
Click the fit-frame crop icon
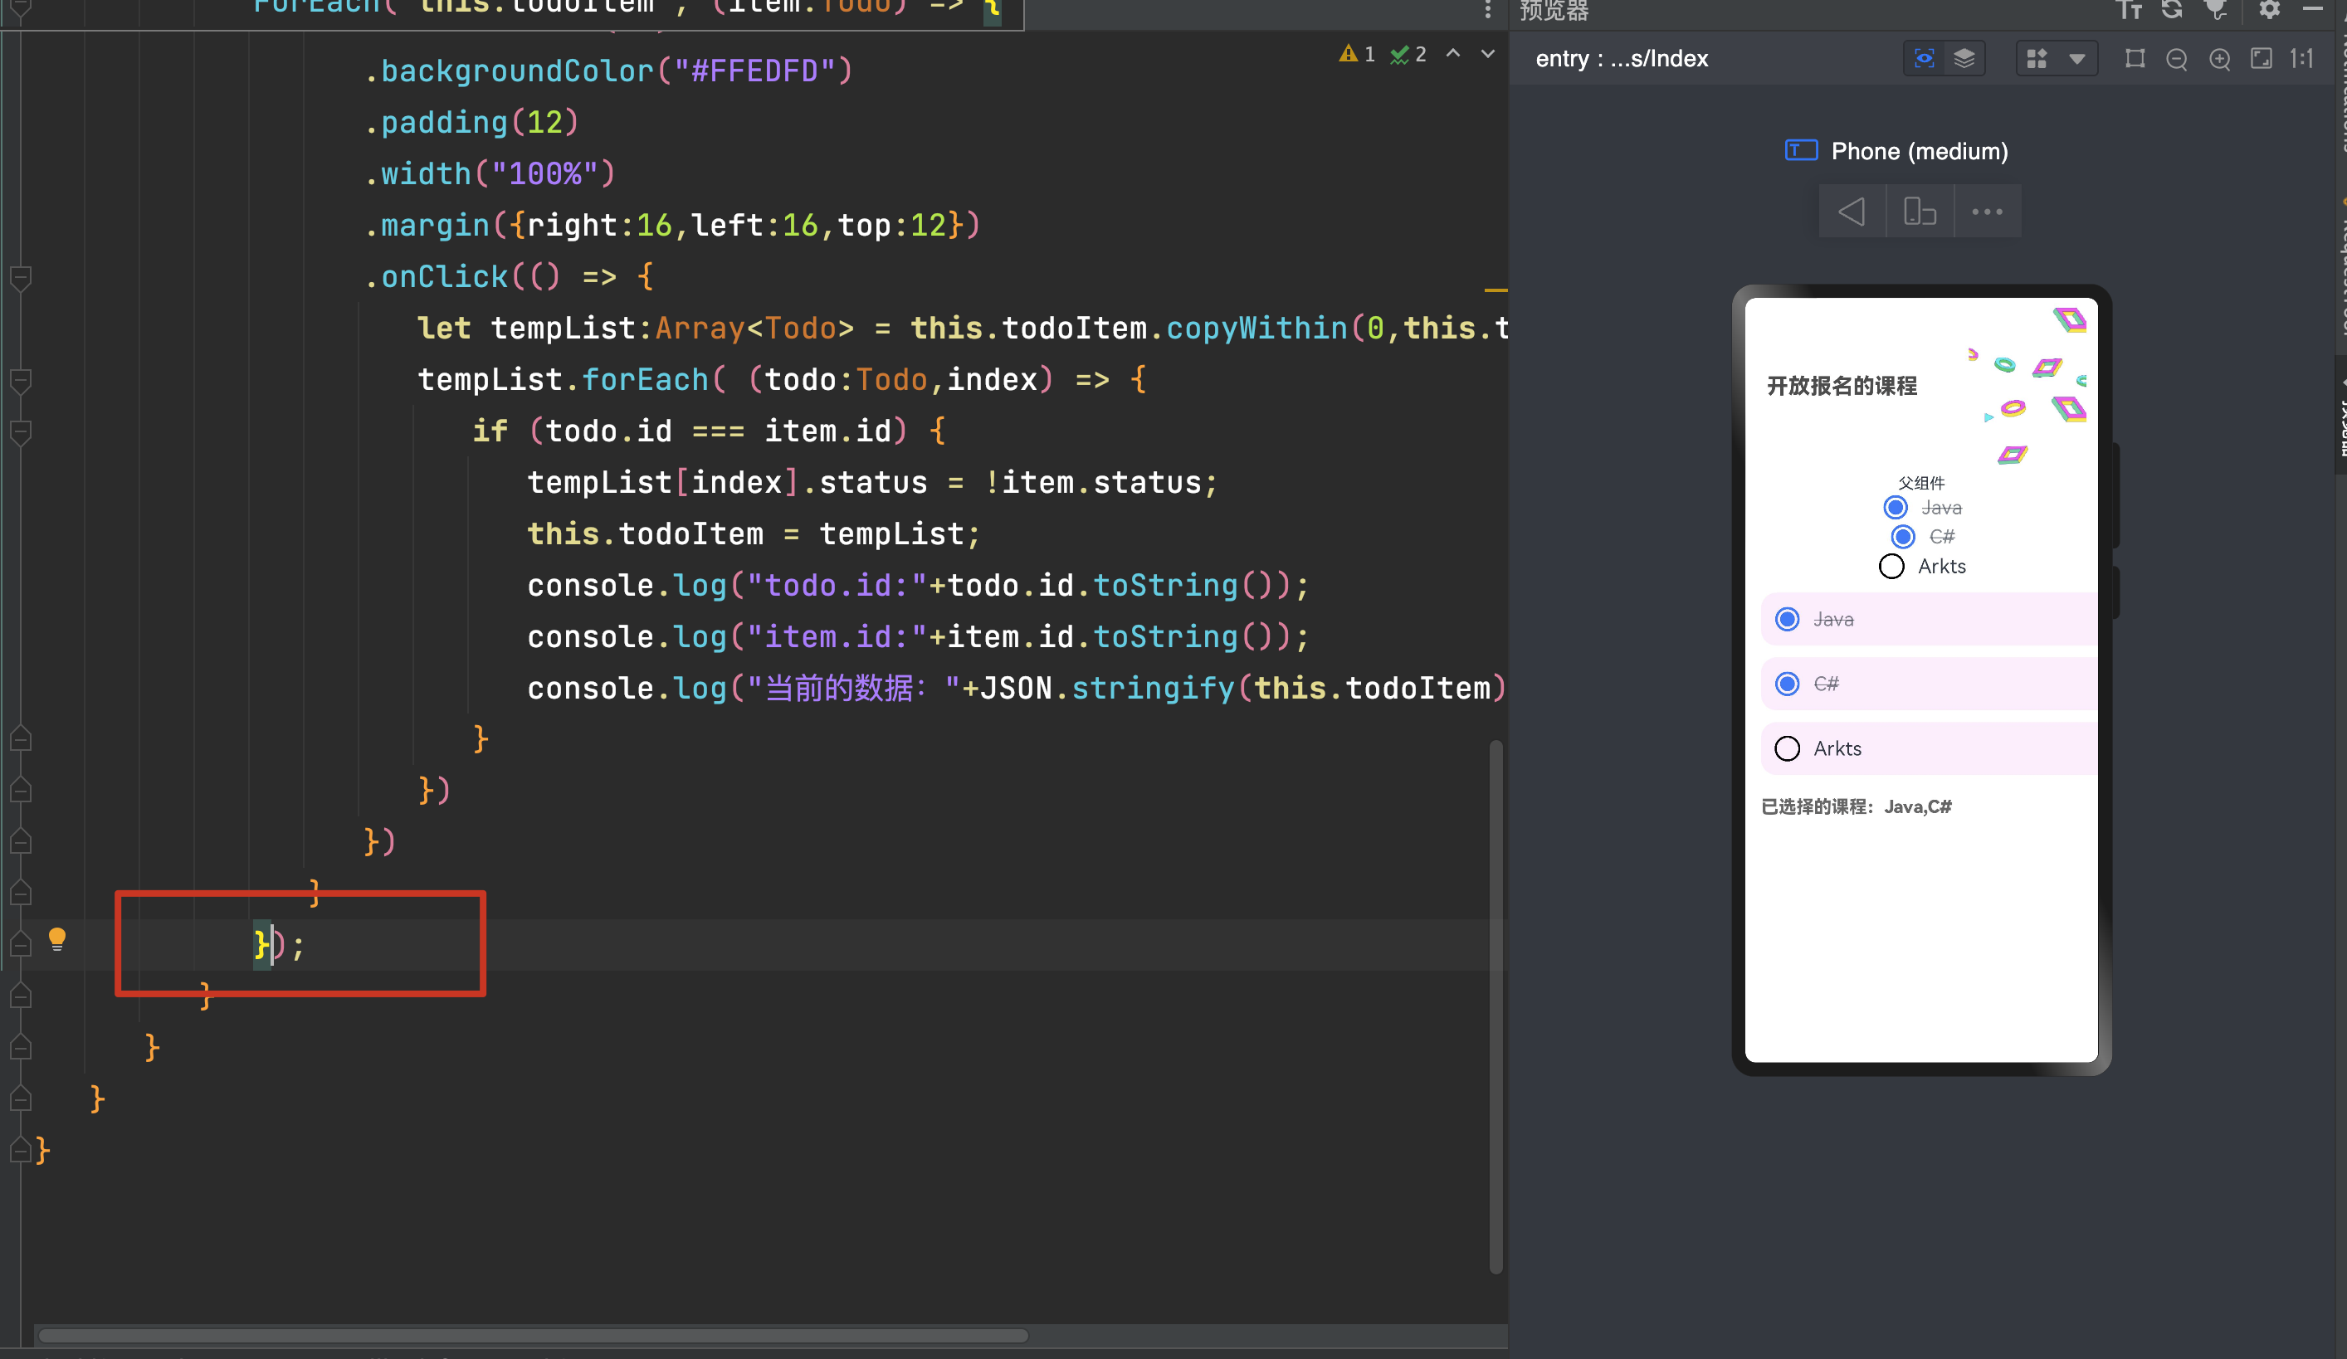point(2135,59)
